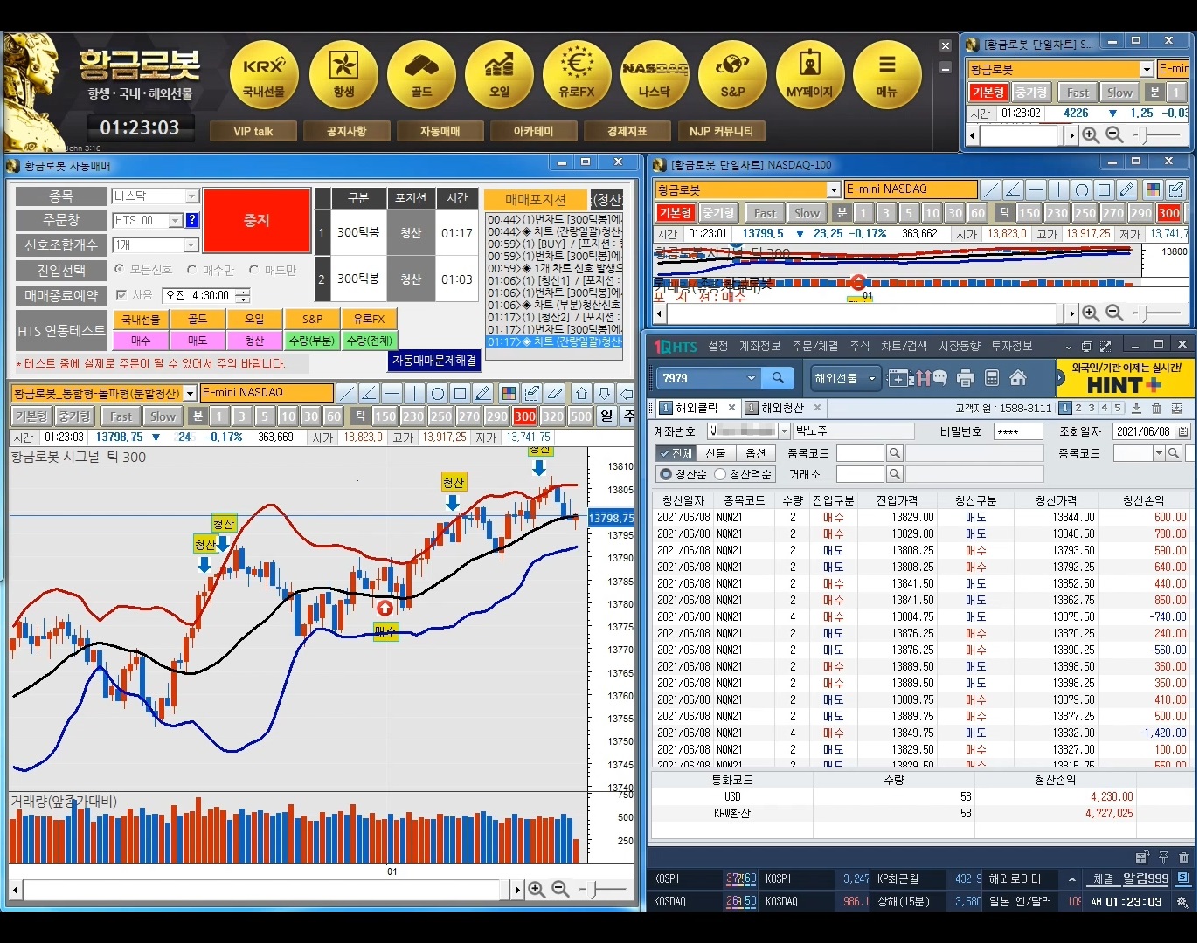This screenshot has height=943, width=1199.
Task: Open the 나스닥 gold icon
Action: coord(655,75)
